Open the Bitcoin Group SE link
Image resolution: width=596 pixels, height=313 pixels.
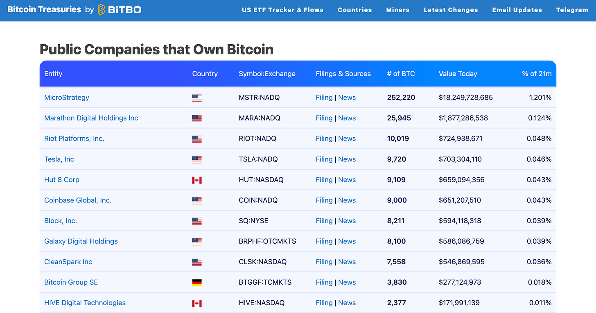point(71,282)
